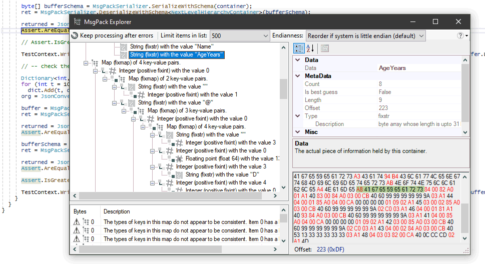Expand or collapse the Misc category

point(298,132)
